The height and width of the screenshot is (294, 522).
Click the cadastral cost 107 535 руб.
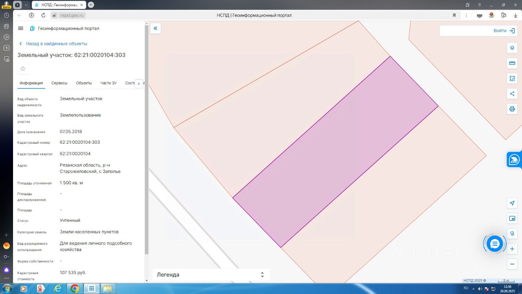pos(73,273)
